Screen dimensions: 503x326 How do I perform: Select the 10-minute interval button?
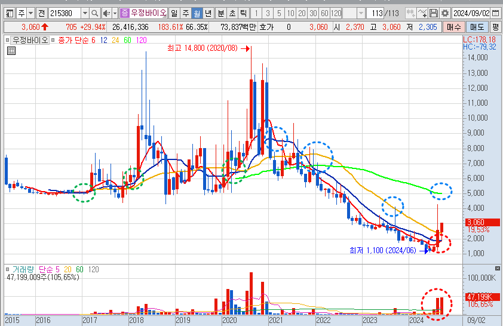coord(290,13)
